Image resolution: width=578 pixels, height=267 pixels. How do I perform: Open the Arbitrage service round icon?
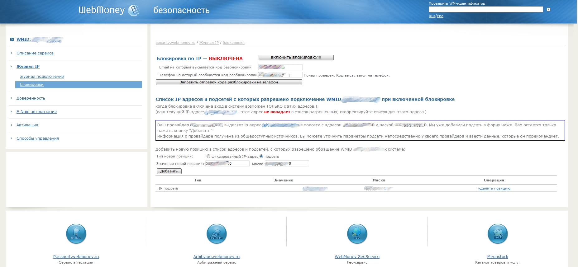(x=217, y=234)
